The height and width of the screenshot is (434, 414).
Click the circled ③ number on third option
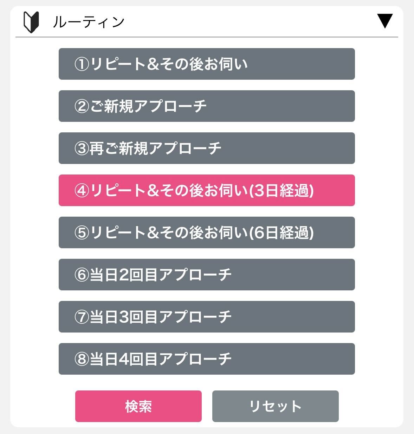[82, 149]
